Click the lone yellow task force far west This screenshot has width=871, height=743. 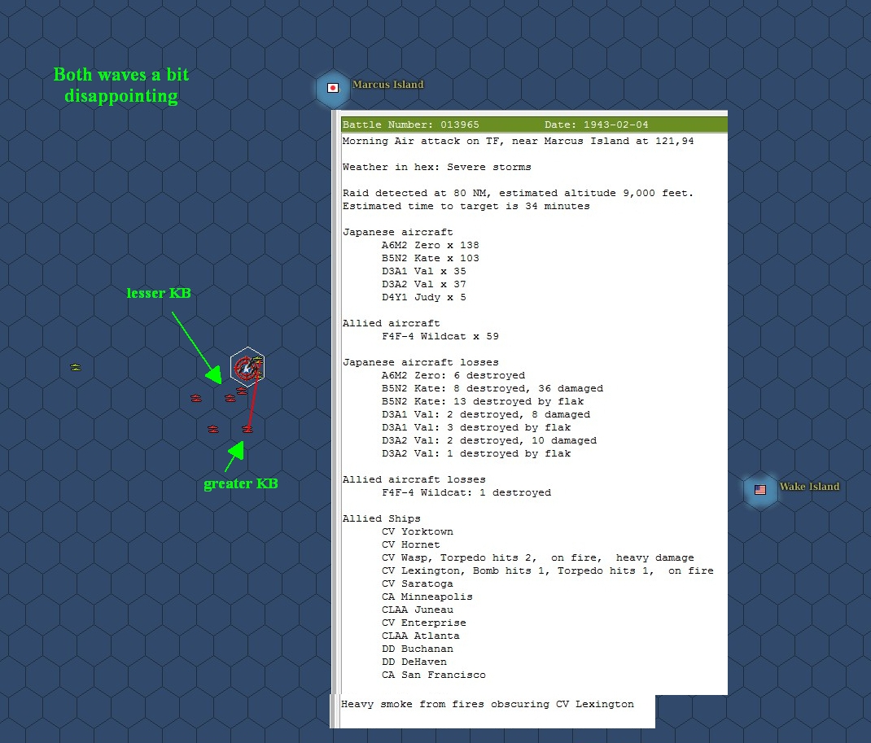76,367
